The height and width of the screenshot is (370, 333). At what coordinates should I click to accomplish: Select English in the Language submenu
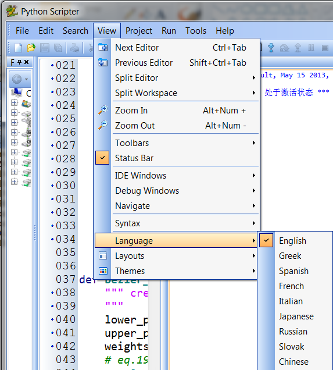[x=296, y=241]
